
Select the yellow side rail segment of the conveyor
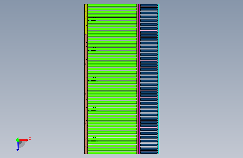[86, 19]
